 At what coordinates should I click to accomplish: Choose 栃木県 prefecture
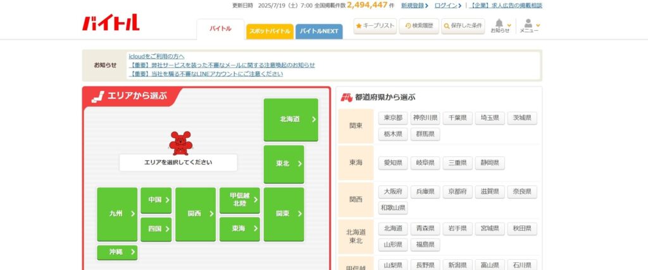[393, 134]
